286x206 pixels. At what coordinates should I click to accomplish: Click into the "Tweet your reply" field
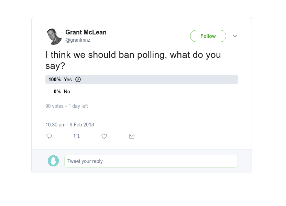(x=151, y=161)
